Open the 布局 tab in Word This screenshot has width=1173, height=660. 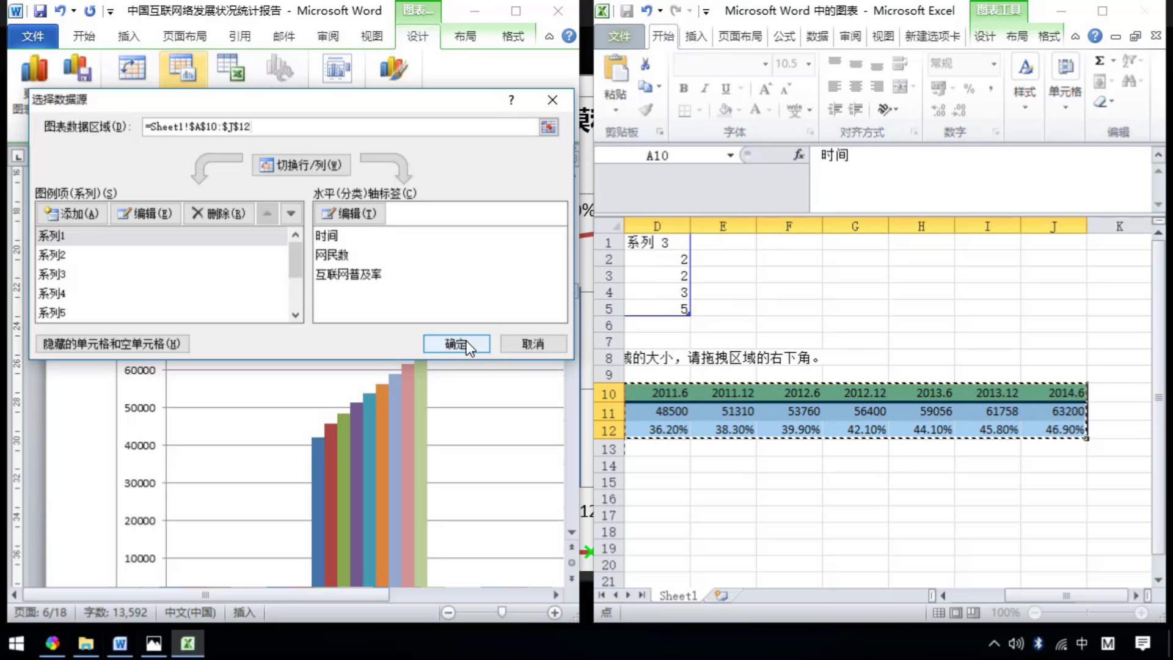(x=465, y=36)
